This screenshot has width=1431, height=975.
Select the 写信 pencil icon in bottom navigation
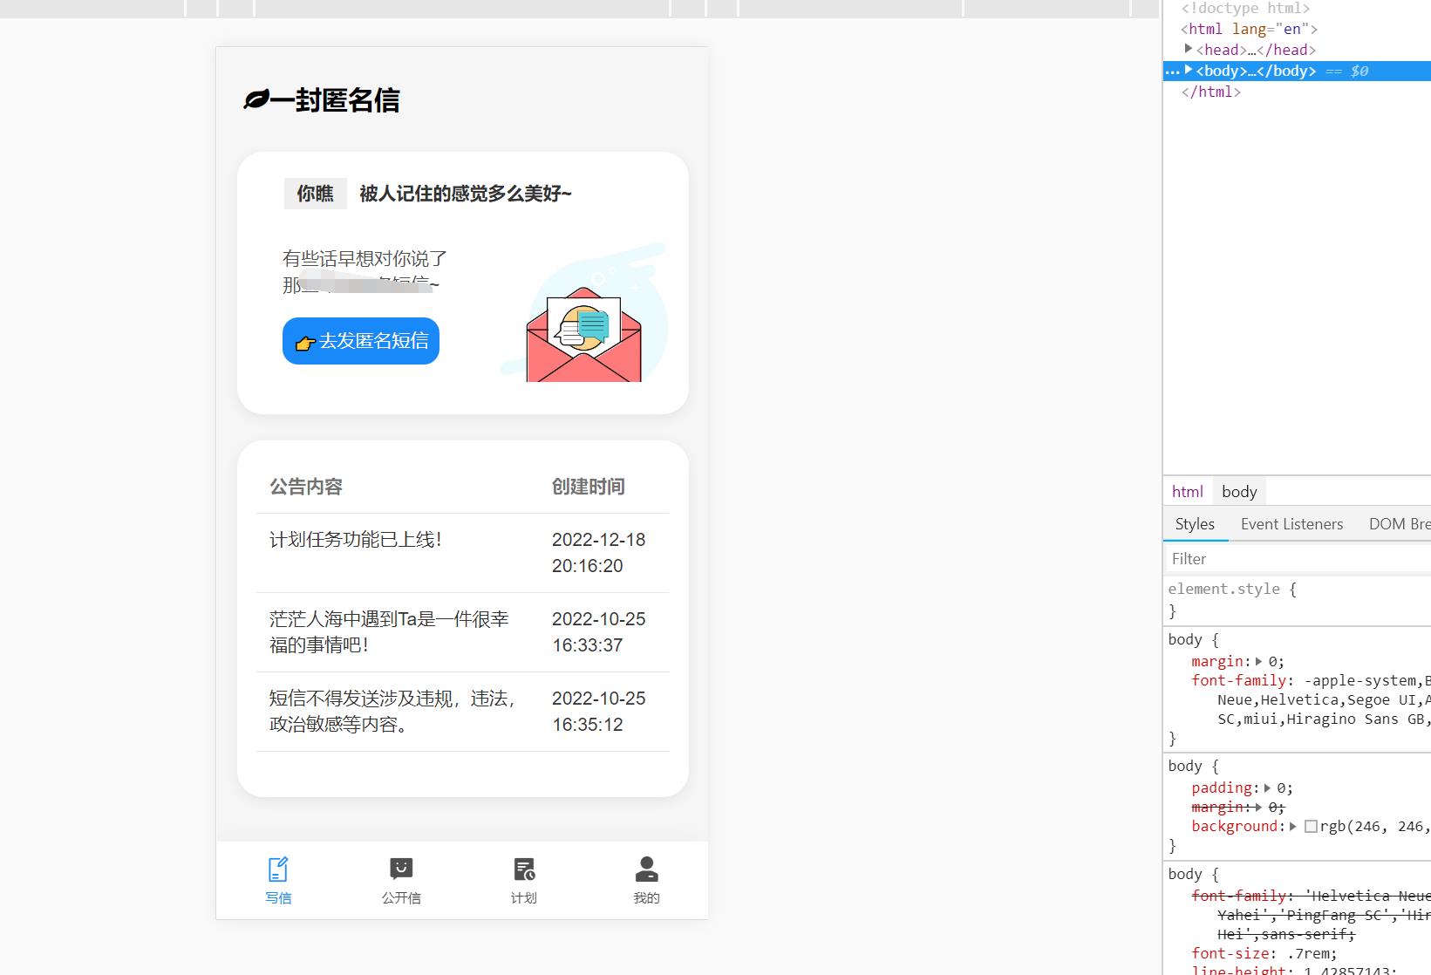pyautogui.click(x=277, y=868)
